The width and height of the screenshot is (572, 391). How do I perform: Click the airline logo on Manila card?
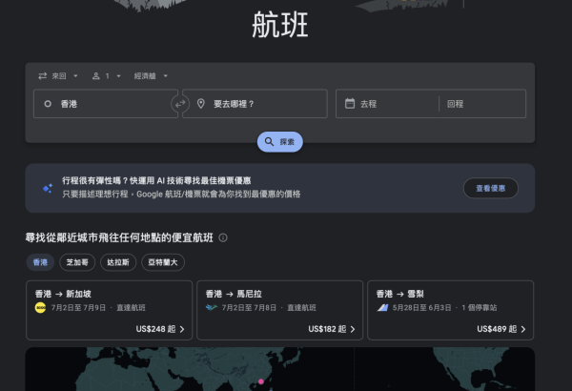210,309
